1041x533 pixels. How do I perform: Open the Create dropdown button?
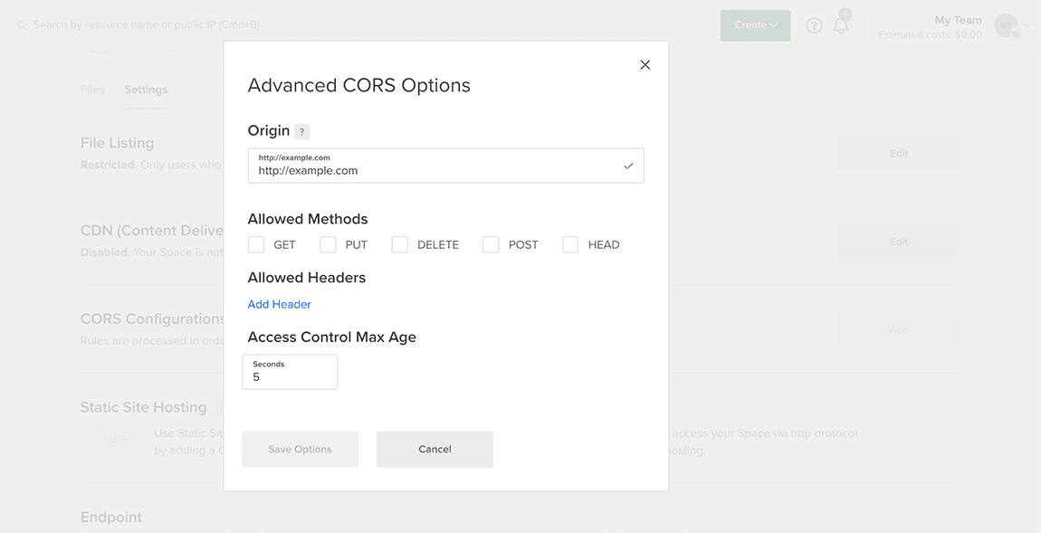[756, 25]
